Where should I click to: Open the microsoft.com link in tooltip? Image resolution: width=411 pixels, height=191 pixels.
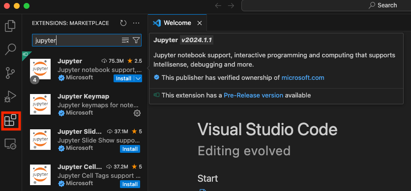click(x=303, y=77)
